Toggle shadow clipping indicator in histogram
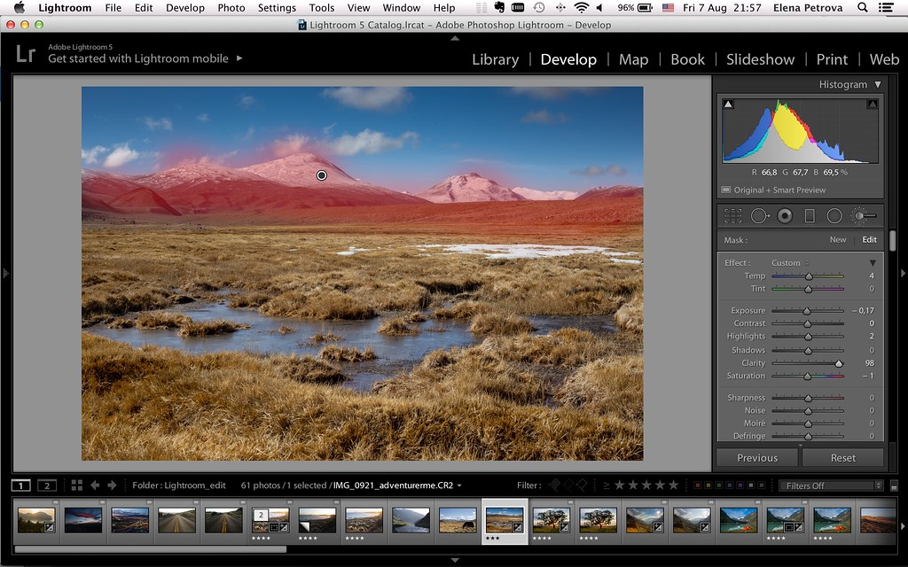 (x=729, y=105)
